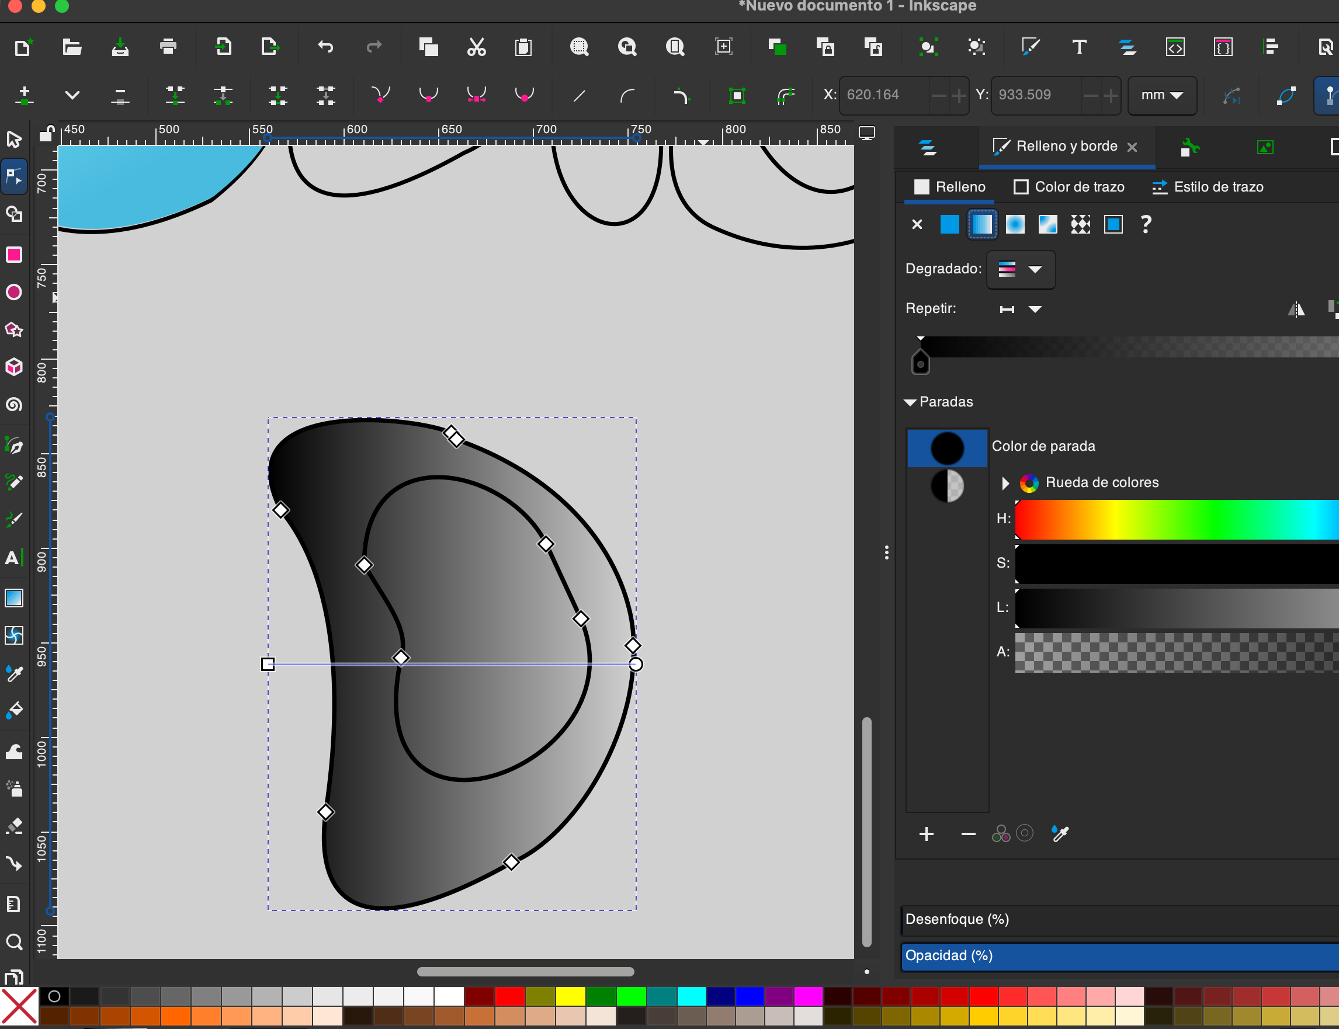Collapse the Paradas section
1339x1029 pixels.
pyautogui.click(x=911, y=402)
